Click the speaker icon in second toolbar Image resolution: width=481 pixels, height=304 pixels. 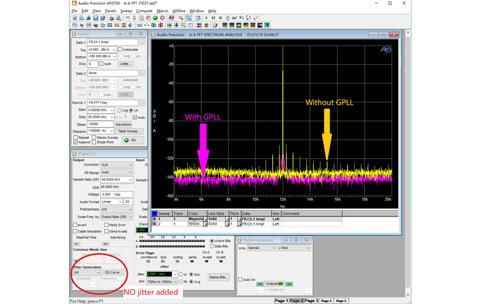click(130, 25)
